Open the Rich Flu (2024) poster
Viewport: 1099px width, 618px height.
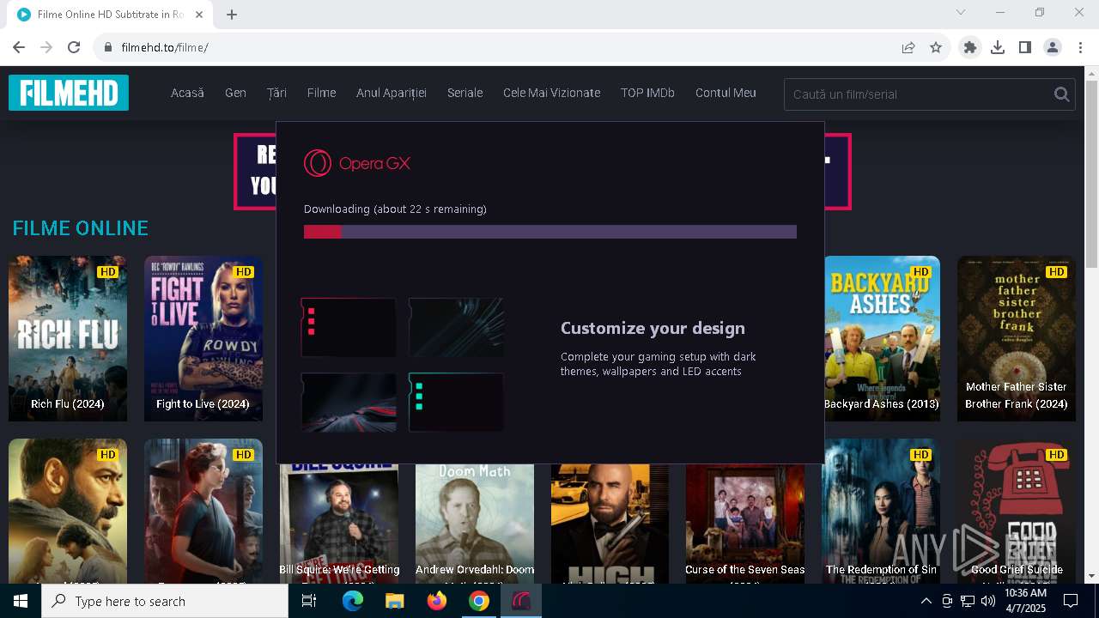click(68, 338)
